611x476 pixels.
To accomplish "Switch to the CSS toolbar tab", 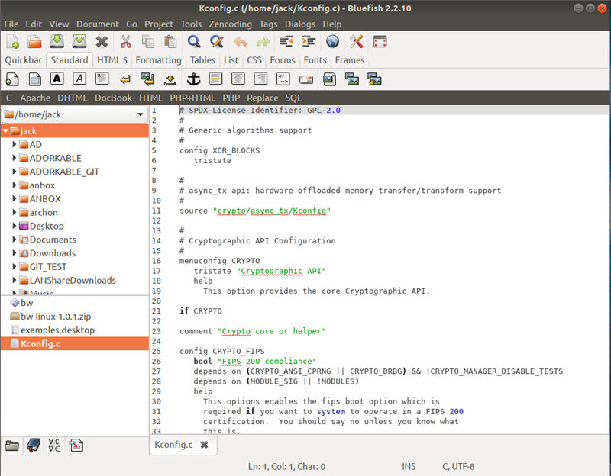I will [x=254, y=60].
